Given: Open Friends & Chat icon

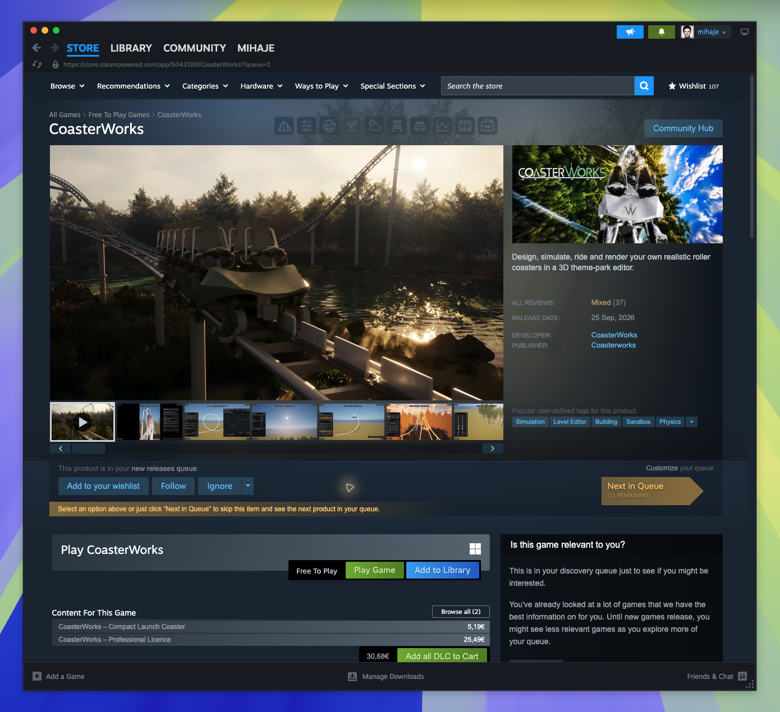Looking at the screenshot, I should 742,676.
